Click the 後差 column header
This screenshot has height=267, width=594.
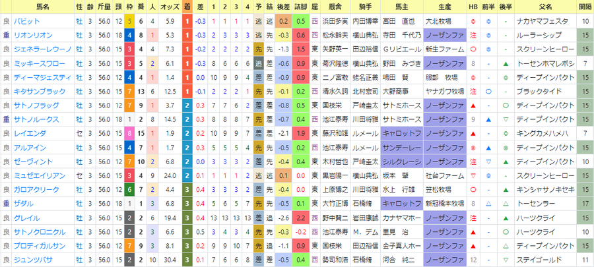pos(284,7)
